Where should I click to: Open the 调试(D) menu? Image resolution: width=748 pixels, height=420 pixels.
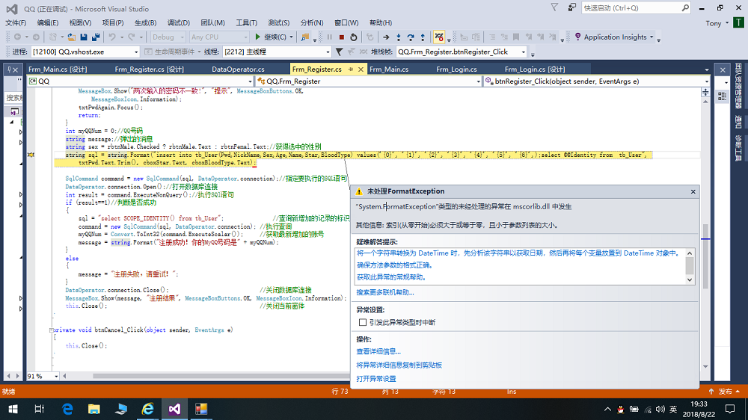pyautogui.click(x=179, y=23)
